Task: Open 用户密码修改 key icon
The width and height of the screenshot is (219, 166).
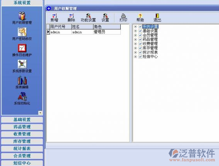Action: 22,32
